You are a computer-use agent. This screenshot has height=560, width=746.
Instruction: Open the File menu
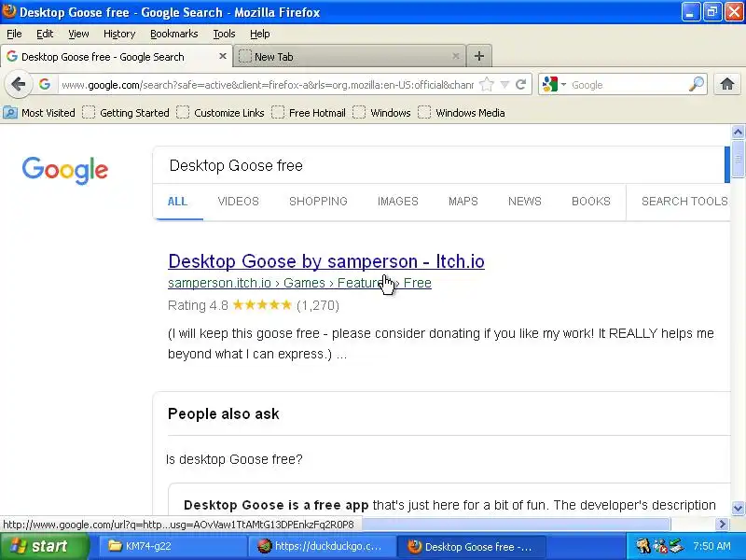14,34
